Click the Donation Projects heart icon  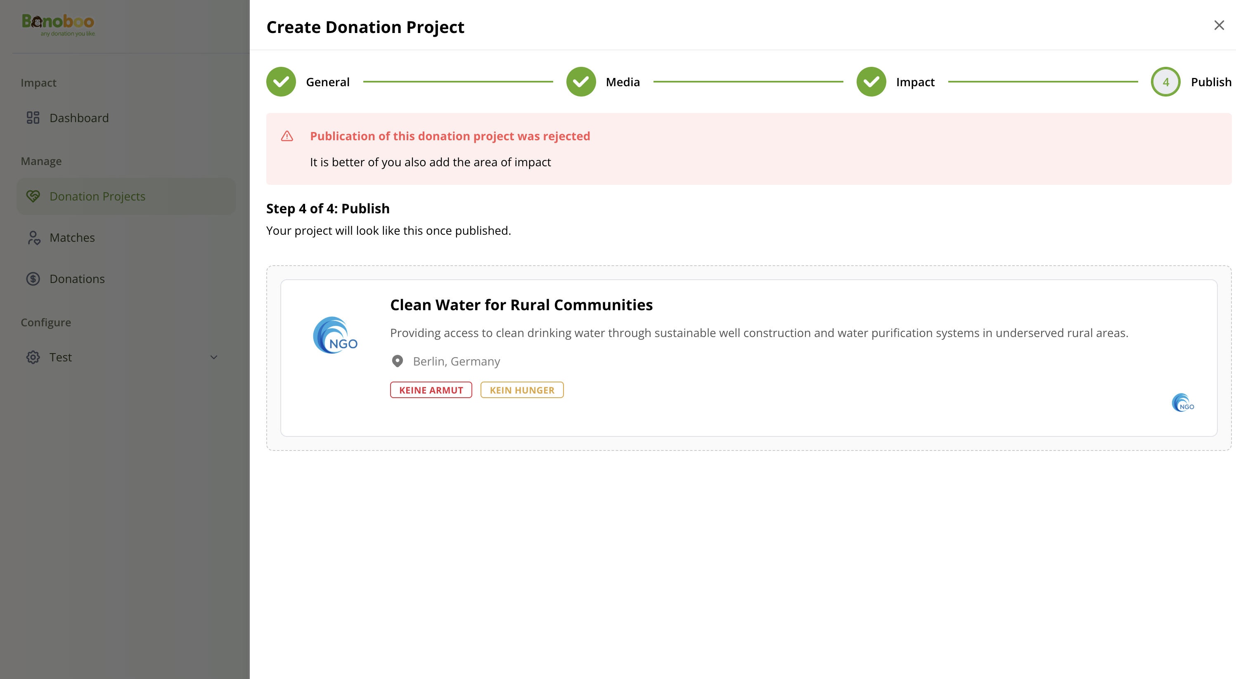[x=33, y=196]
